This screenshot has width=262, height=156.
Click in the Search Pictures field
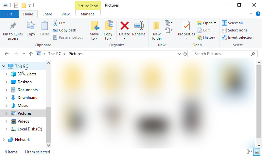[222, 54]
